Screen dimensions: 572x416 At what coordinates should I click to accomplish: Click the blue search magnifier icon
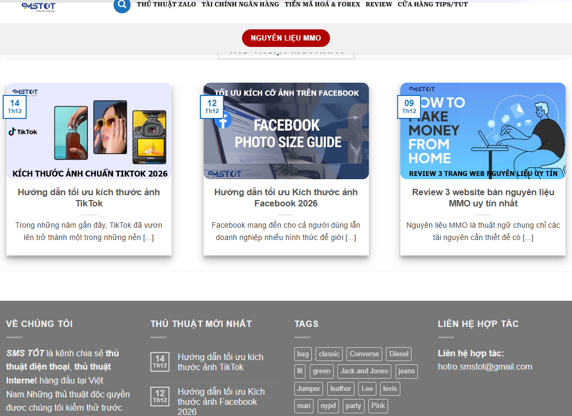point(122,5)
